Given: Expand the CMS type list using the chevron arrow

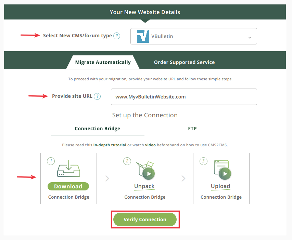Looking at the screenshot, I should coord(250,38).
